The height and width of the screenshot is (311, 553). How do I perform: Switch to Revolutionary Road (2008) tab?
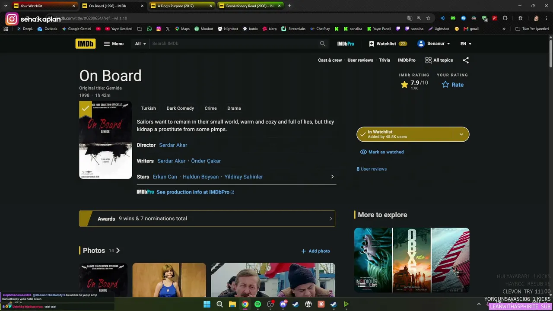click(250, 6)
